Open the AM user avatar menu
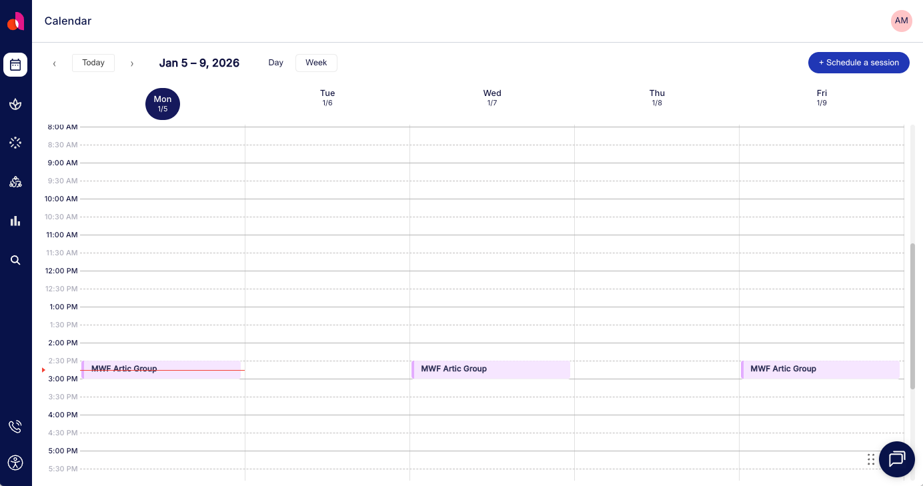Image resolution: width=923 pixels, height=486 pixels. (901, 21)
